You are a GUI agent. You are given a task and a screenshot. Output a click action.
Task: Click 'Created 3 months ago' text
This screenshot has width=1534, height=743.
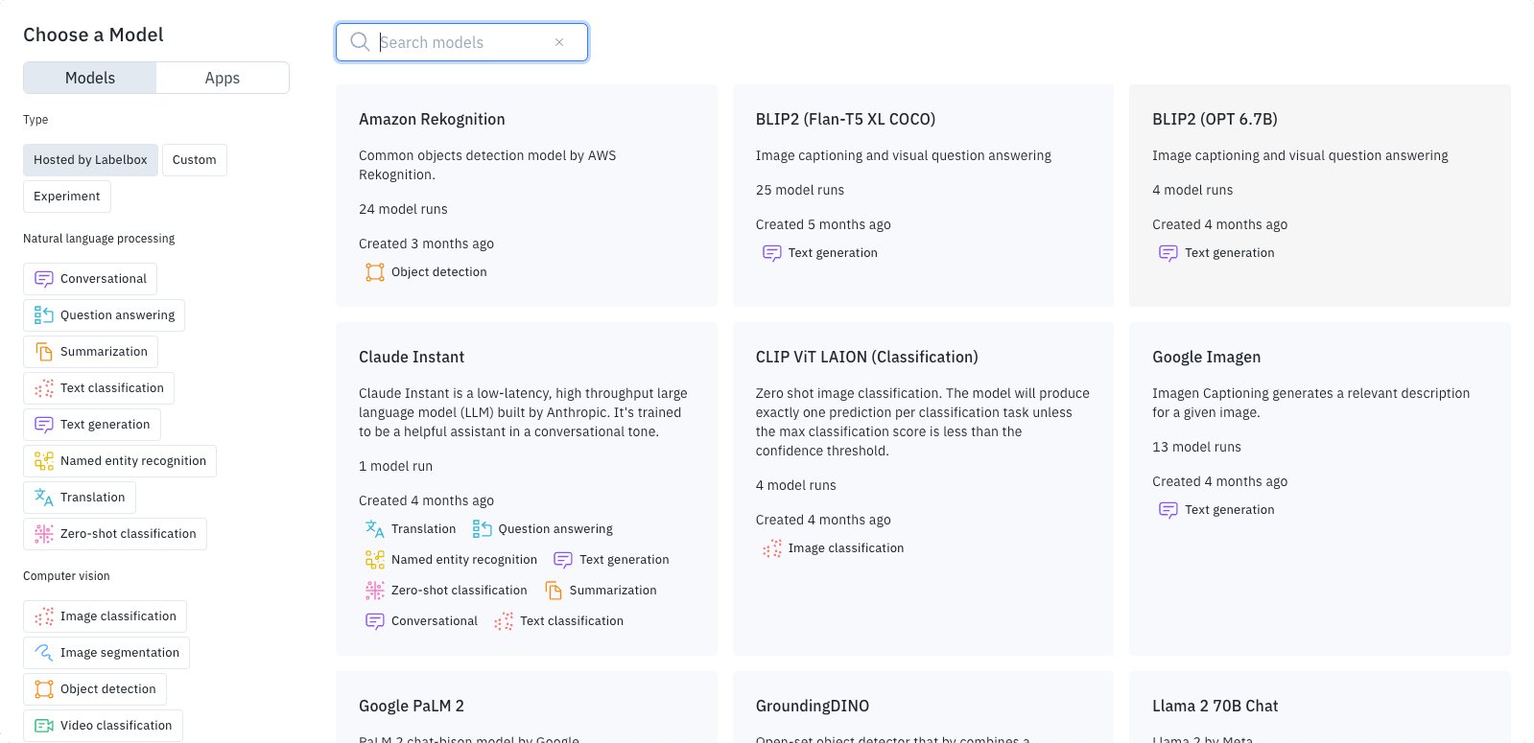pyautogui.click(x=426, y=244)
